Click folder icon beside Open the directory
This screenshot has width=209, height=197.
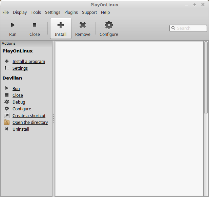click(x=7, y=122)
